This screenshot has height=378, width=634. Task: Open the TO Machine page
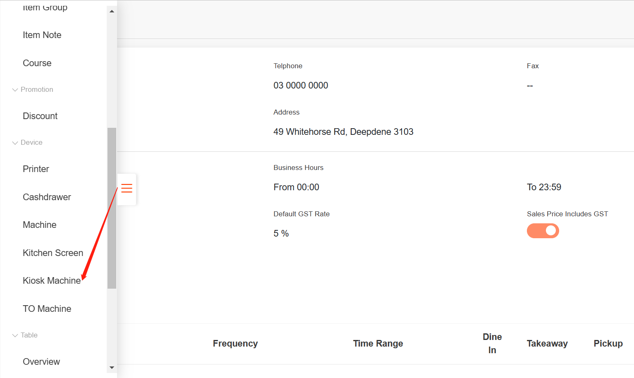(47, 309)
